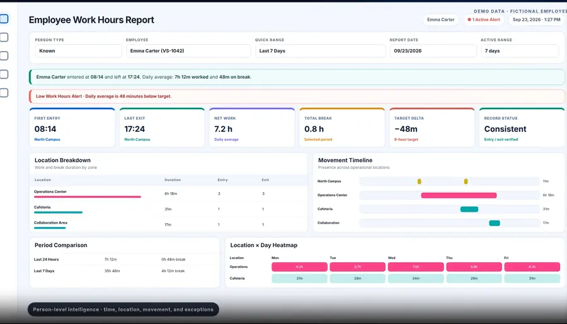Click the North Campus link under Last Exit
567x324 pixels.
coord(137,139)
